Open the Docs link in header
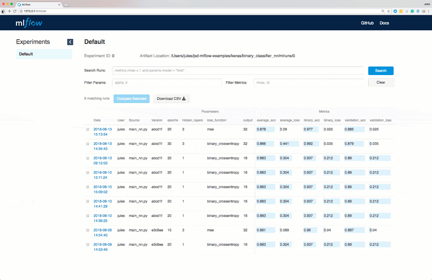 pyautogui.click(x=384, y=23)
